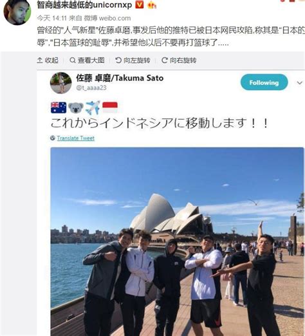The height and width of the screenshot is (336, 305).
Task: Click the koala emoji
Action: (x=76, y=107)
